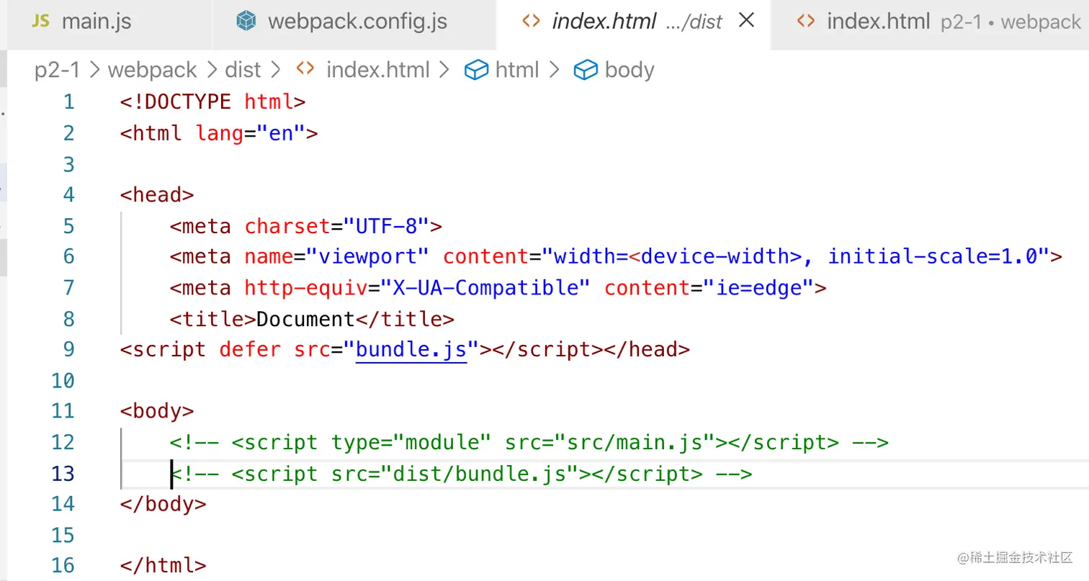1089x581 pixels.
Task: Click the commented dist/bundle.js script line
Action: (461, 474)
